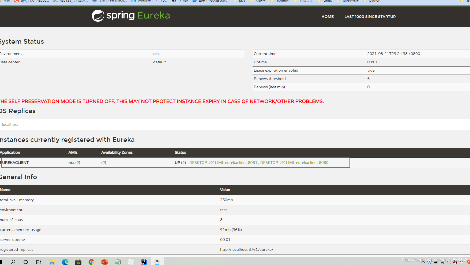The image size is (470, 265).
Task: Click the EUREKACLIENT application name
Action: click(14, 163)
